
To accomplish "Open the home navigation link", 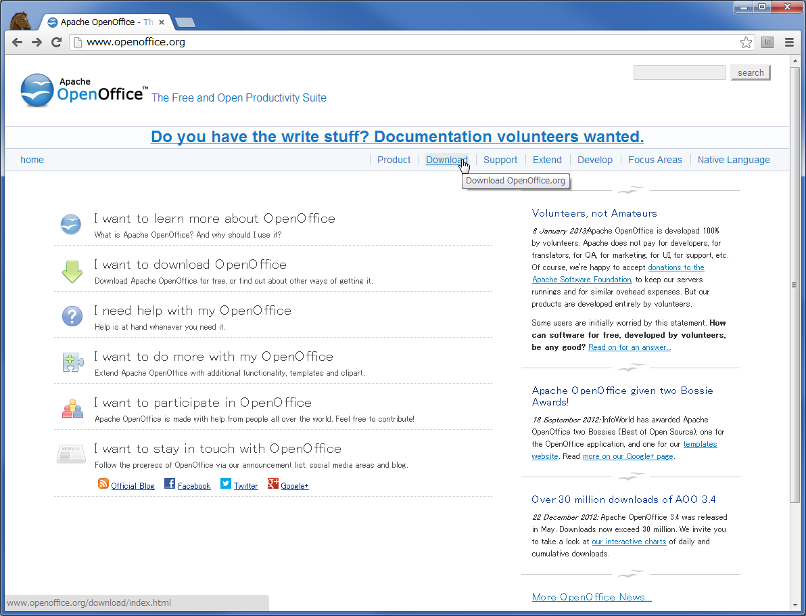I will (32, 160).
